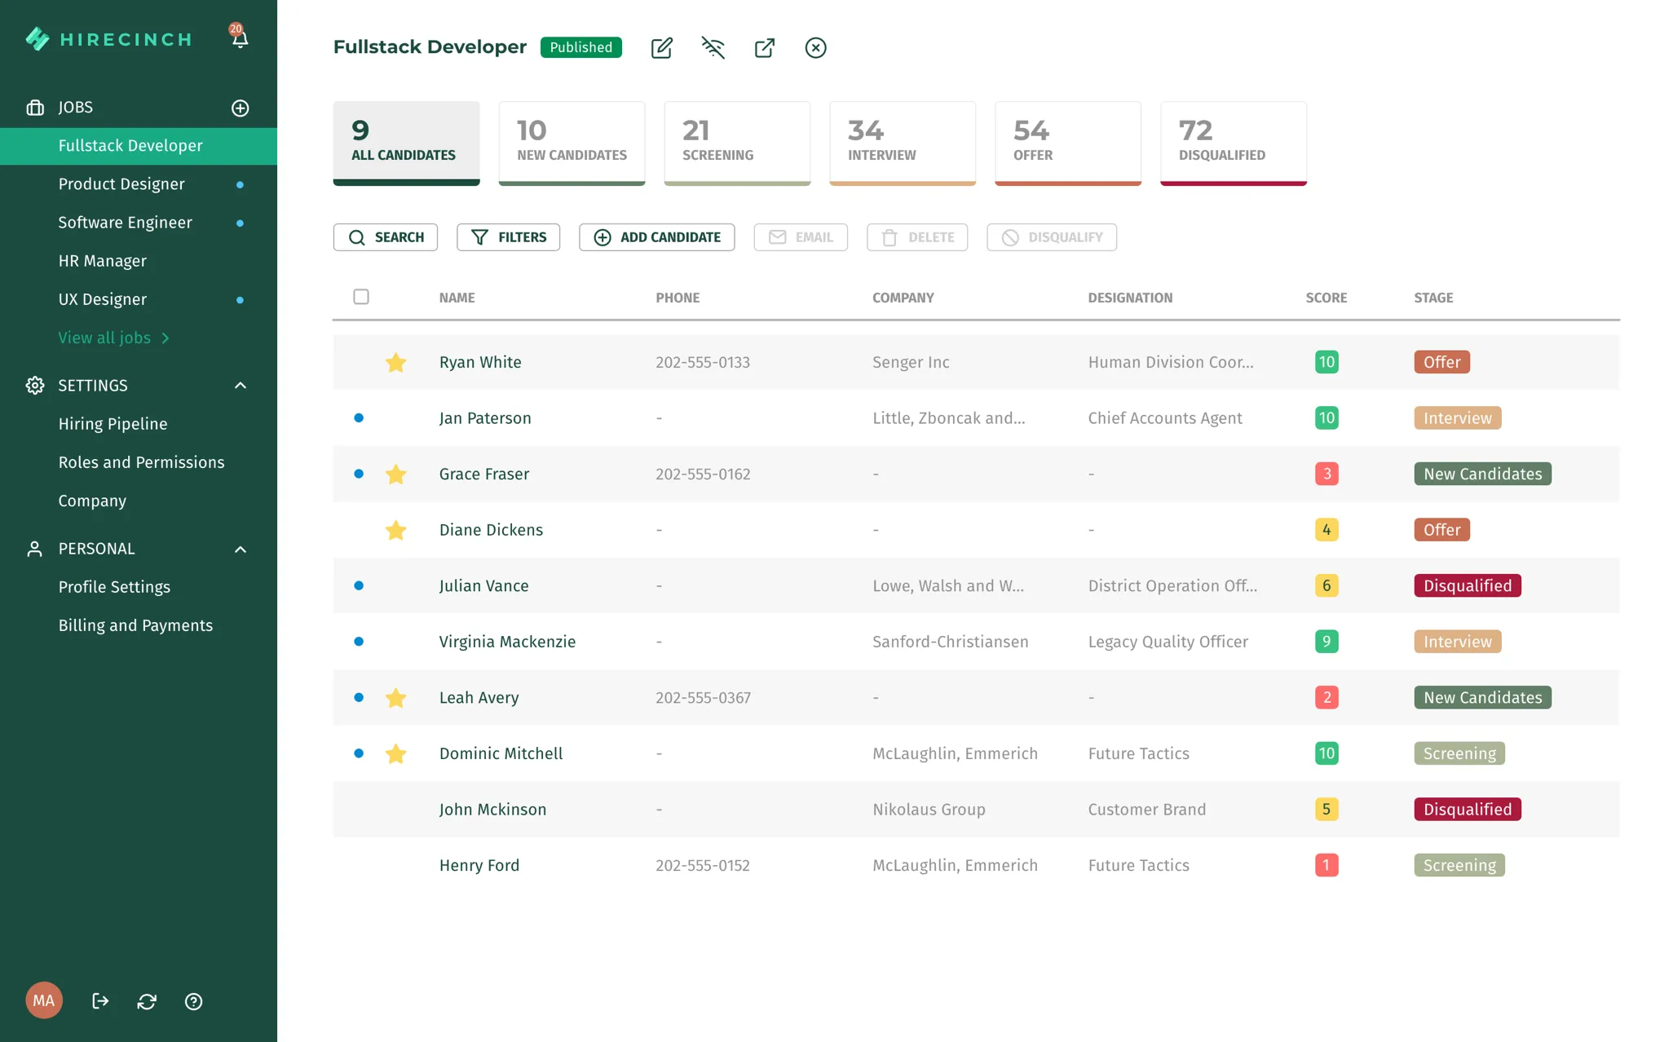The image size is (1673, 1042).
Task: Open the notifications bell icon
Action: pos(239,38)
